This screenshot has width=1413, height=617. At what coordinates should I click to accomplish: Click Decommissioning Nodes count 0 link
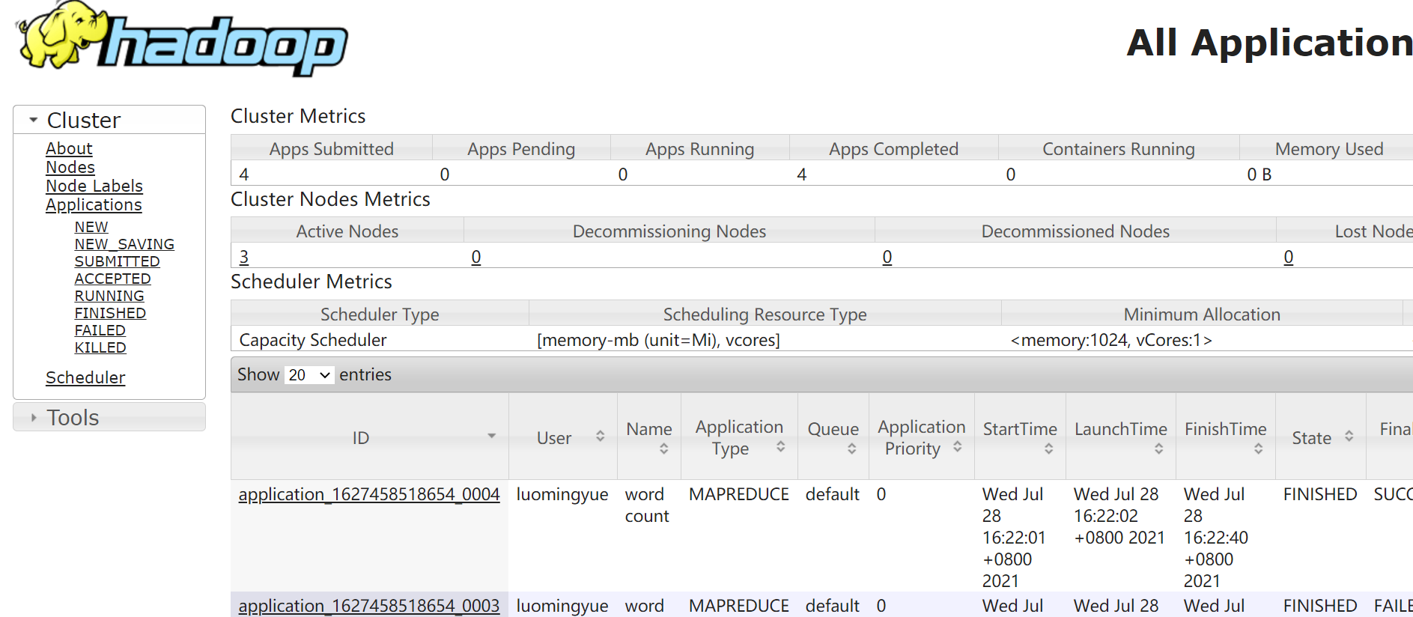(476, 257)
